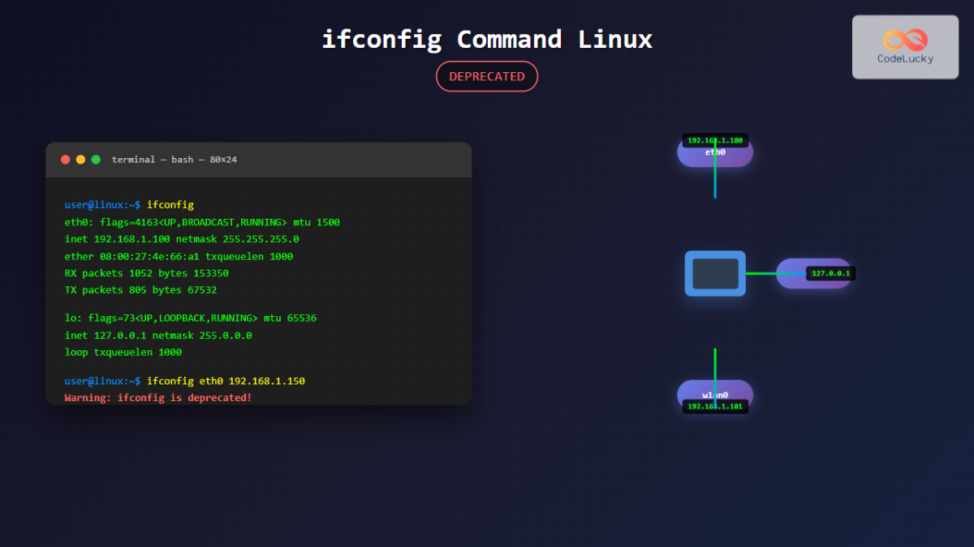Click the IP label 192.168.1.101 under wlan0

coord(714,406)
